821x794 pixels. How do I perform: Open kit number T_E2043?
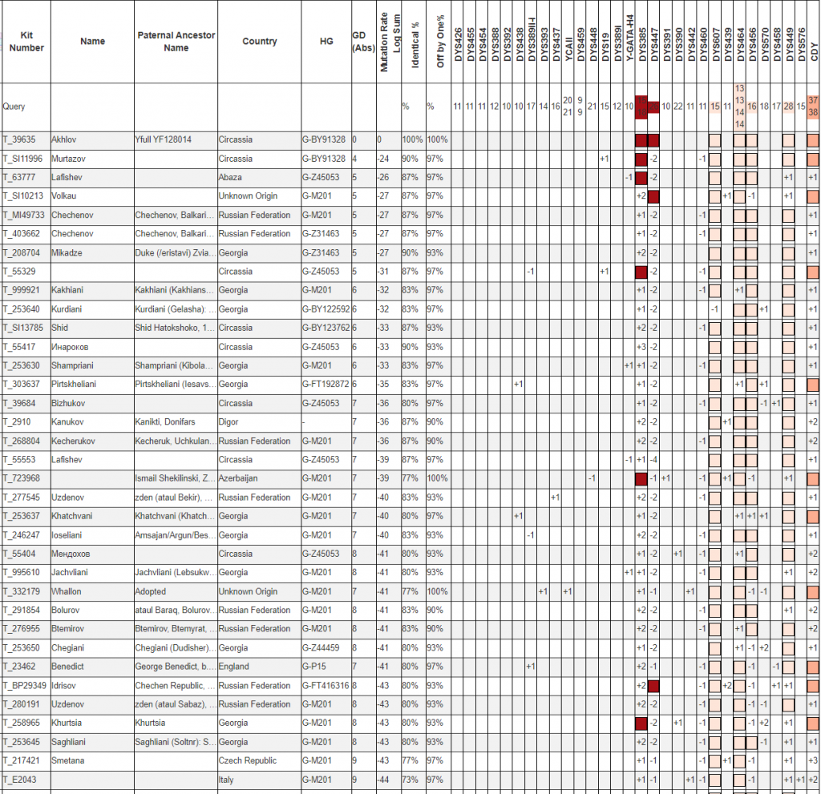point(19,780)
